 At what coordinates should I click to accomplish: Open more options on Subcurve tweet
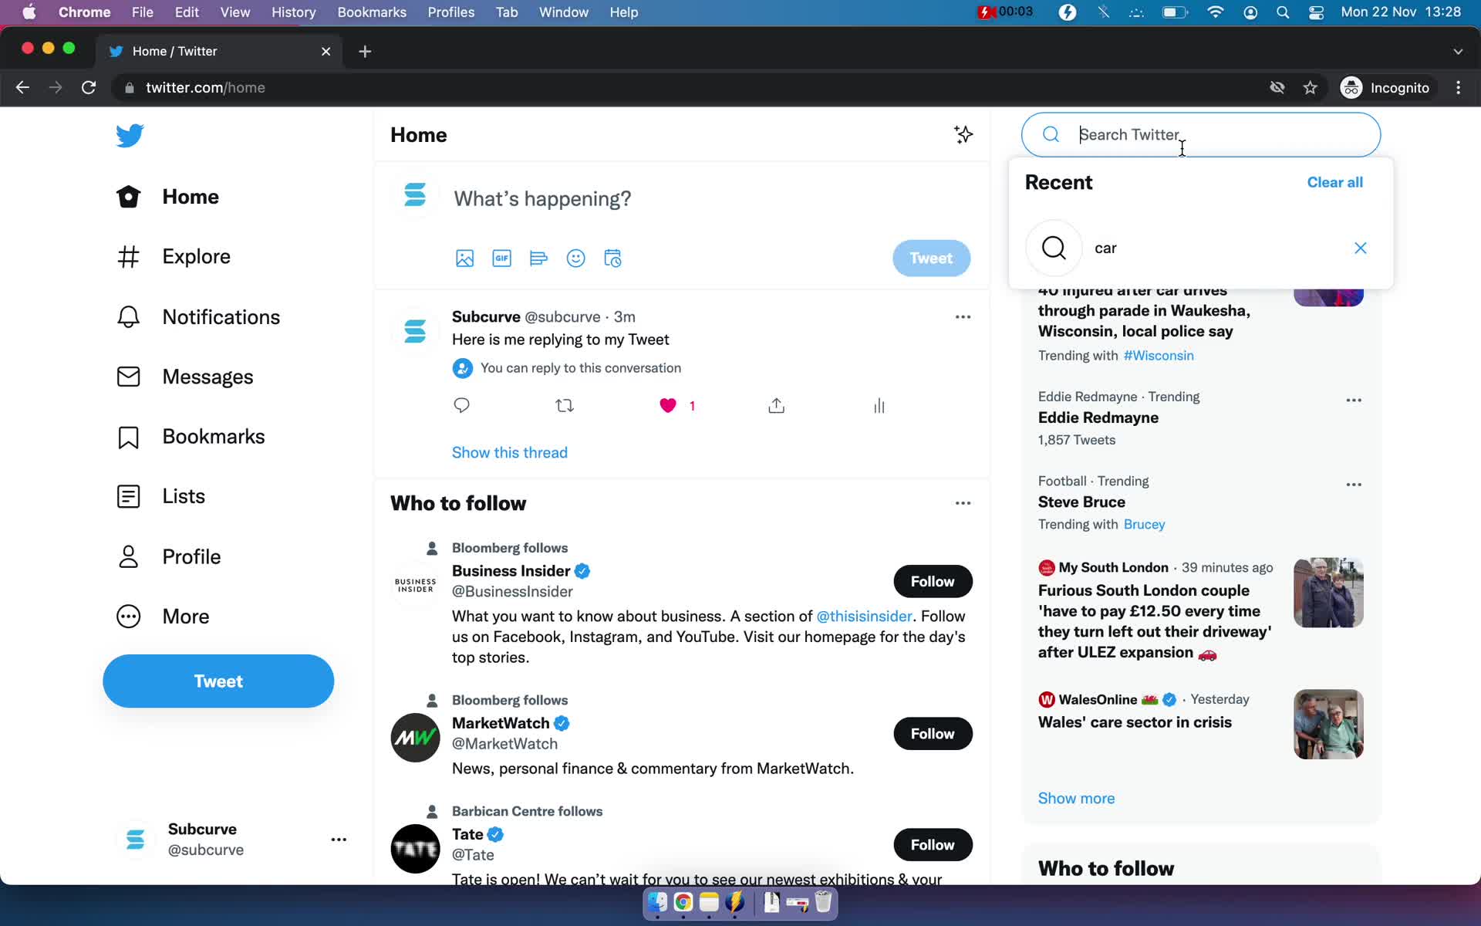click(963, 317)
